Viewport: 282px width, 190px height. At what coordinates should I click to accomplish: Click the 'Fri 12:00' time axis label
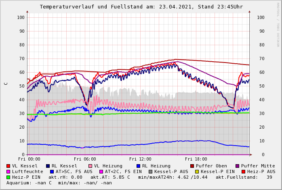coord(140,159)
